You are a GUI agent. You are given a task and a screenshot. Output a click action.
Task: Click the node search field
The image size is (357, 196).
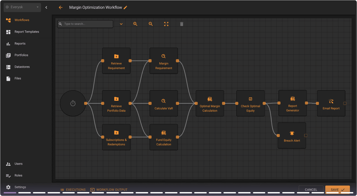point(85,24)
